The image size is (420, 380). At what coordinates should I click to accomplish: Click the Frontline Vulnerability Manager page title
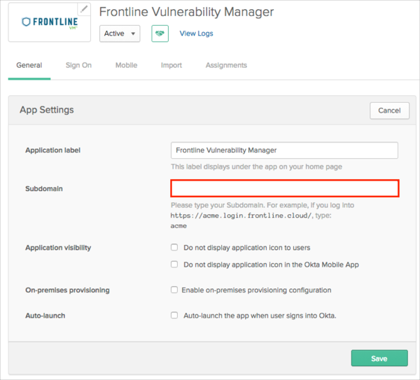186,12
